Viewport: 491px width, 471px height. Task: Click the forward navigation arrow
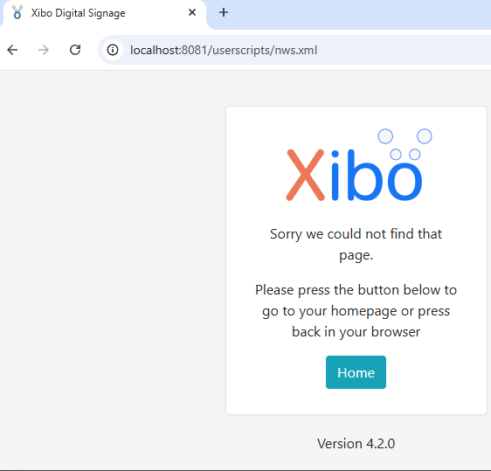pos(44,50)
